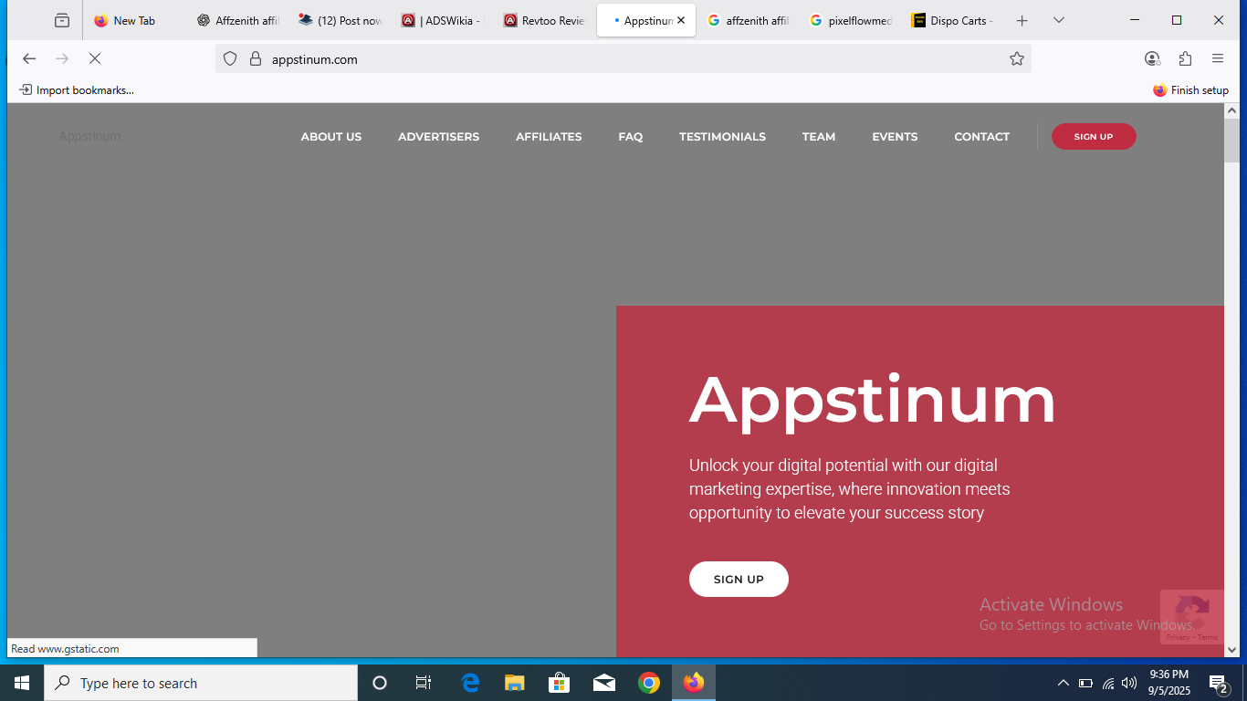Open Task View on the taskbar
Screen dimensions: 1247x701
[x=424, y=683]
